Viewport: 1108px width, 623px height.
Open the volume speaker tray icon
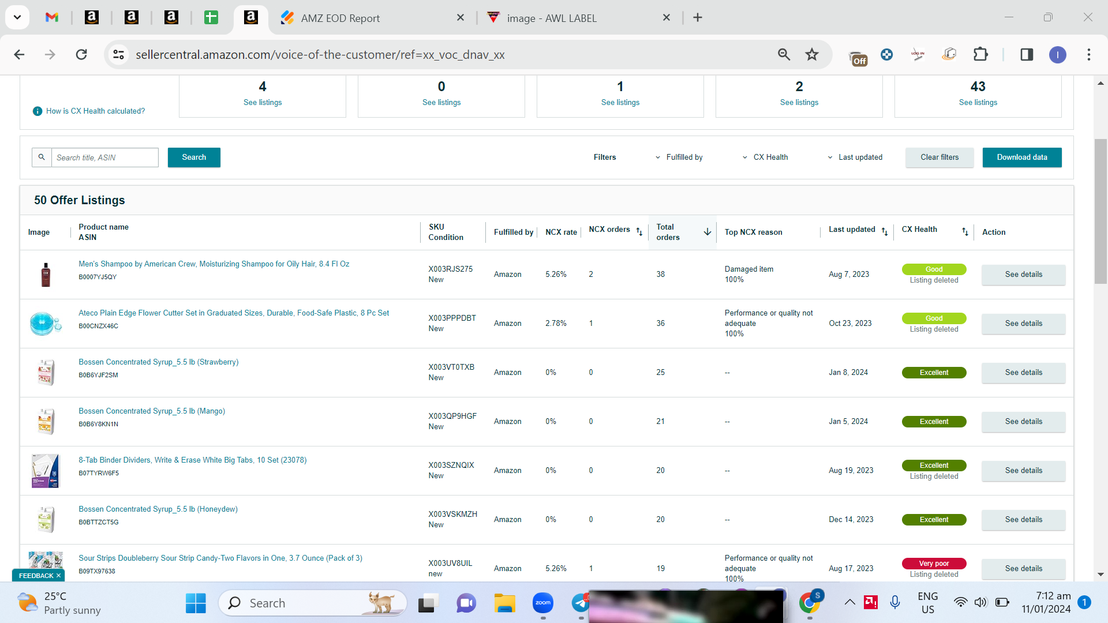click(x=980, y=603)
